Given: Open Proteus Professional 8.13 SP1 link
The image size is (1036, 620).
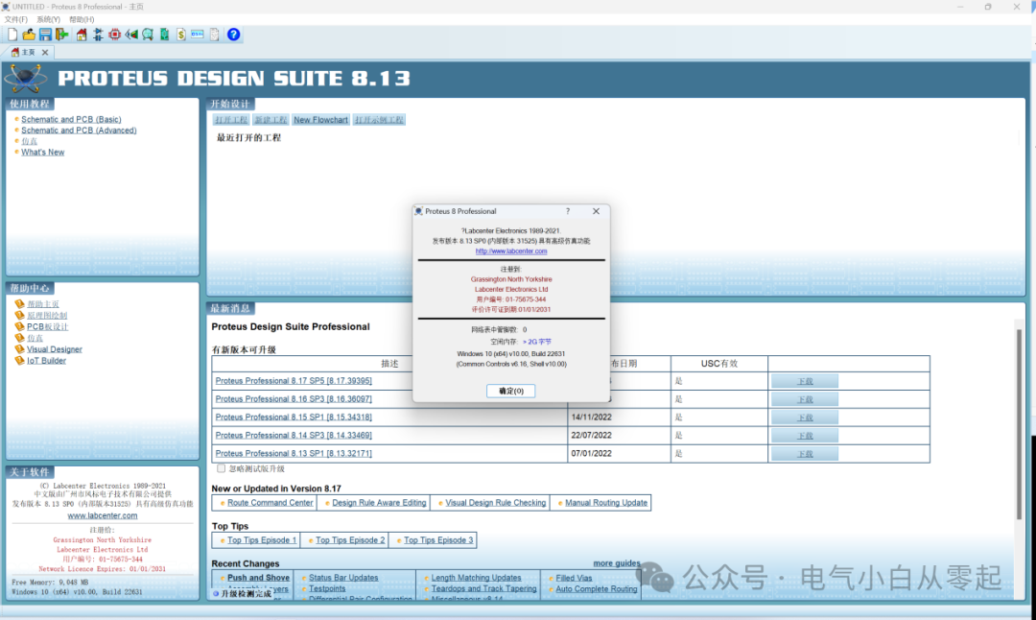Looking at the screenshot, I should pyautogui.click(x=294, y=453).
